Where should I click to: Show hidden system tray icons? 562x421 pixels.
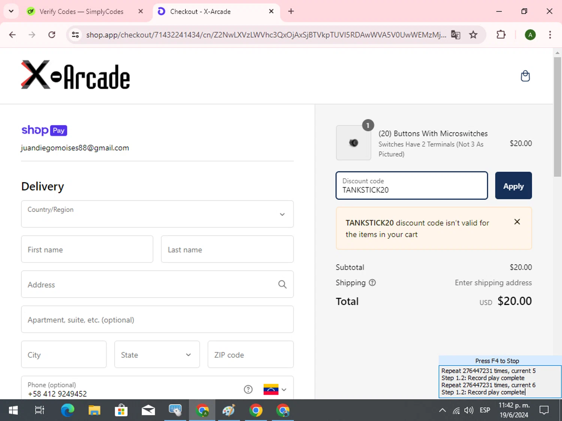(442, 411)
